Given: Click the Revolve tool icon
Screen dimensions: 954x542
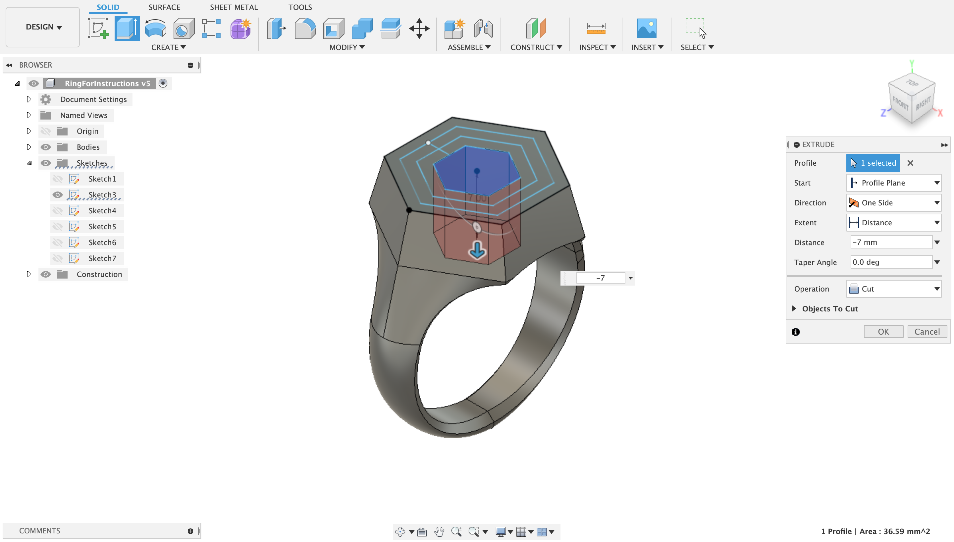Looking at the screenshot, I should pyautogui.click(x=156, y=28).
